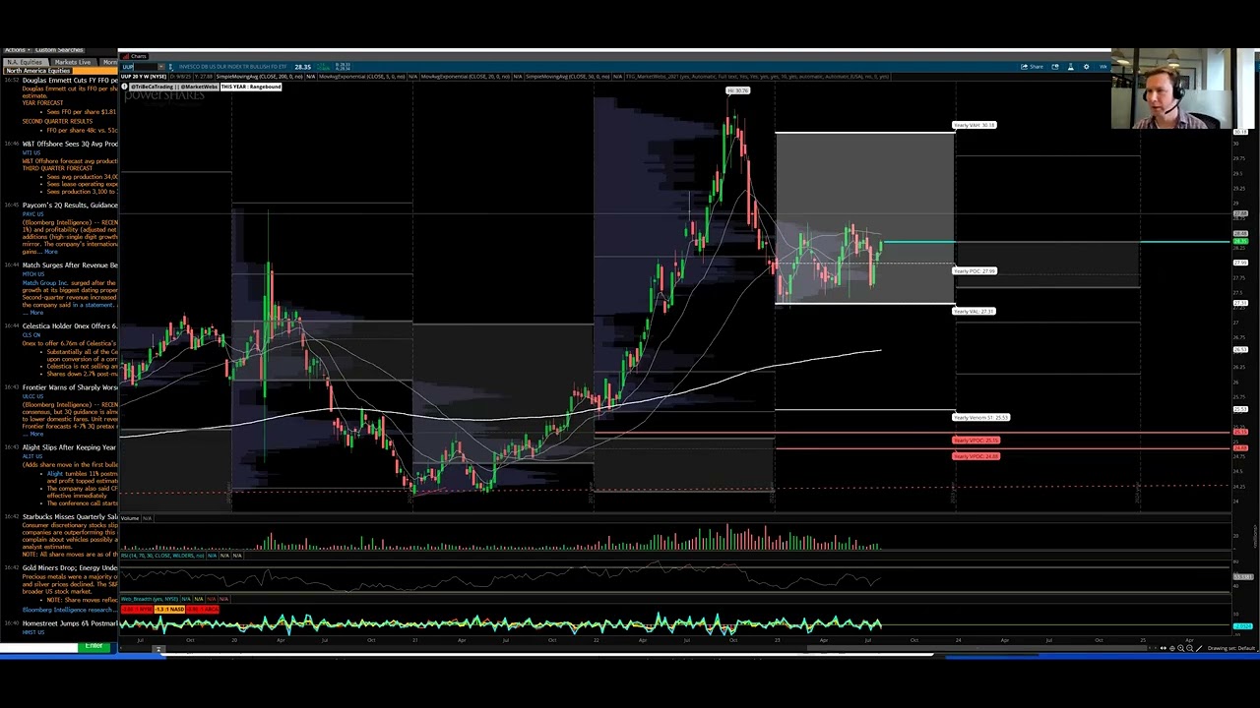Click the info icon beside @TrBeCaTrading
The width and height of the screenshot is (1260, 708).
point(124,87)
